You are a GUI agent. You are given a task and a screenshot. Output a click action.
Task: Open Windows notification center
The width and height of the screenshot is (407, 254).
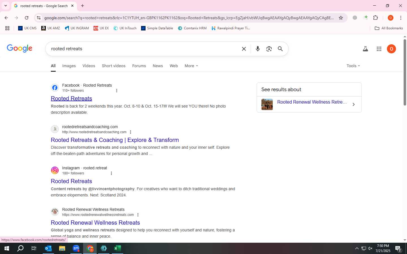click(x=399, y=249)
